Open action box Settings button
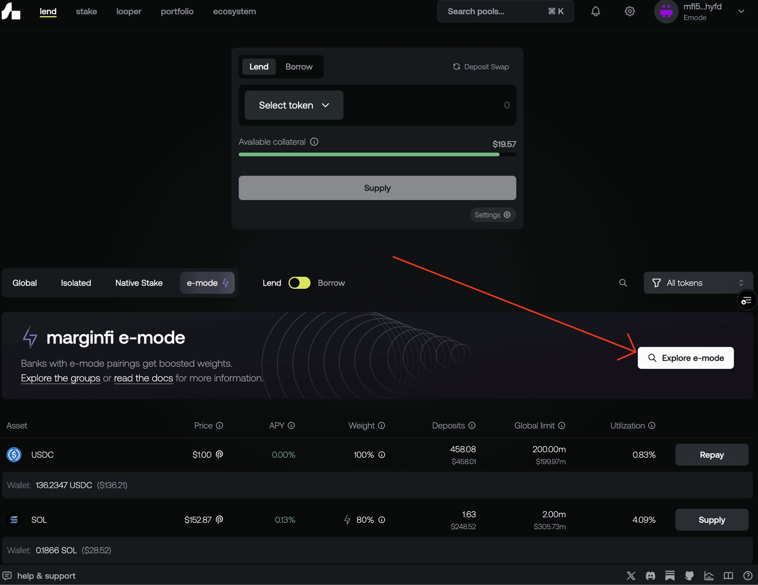Image resolution: width=758 pixels, height=585 pixels. tap(493, 215)
